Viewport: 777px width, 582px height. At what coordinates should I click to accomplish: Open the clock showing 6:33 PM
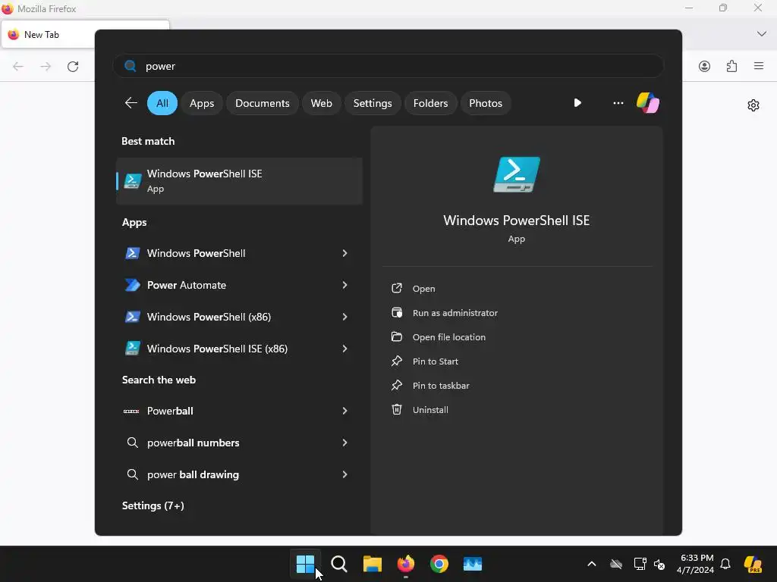tap(696, 564)
